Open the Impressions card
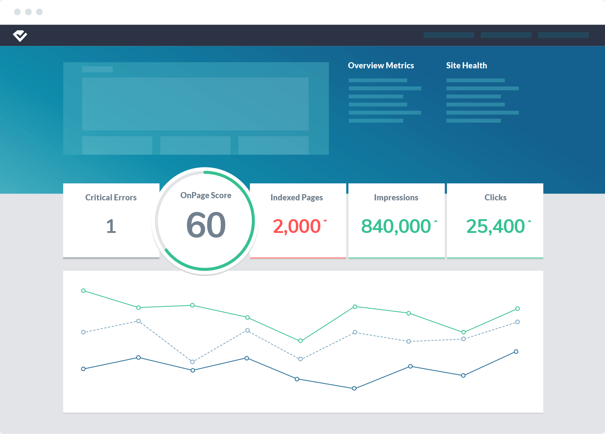605x434 pixels. 396,221
